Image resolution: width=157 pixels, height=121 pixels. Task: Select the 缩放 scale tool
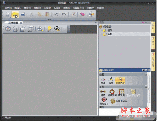pos(111,80)
